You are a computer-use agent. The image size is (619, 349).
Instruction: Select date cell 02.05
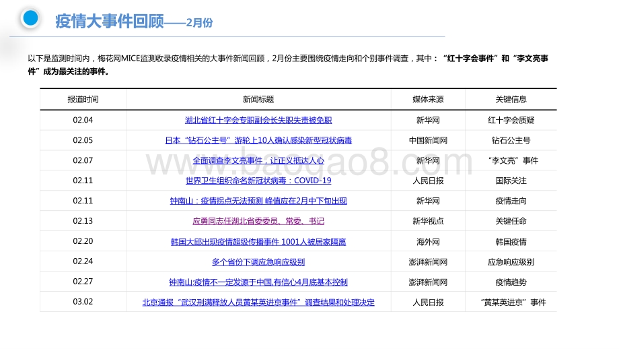click(x=83, y=140)
